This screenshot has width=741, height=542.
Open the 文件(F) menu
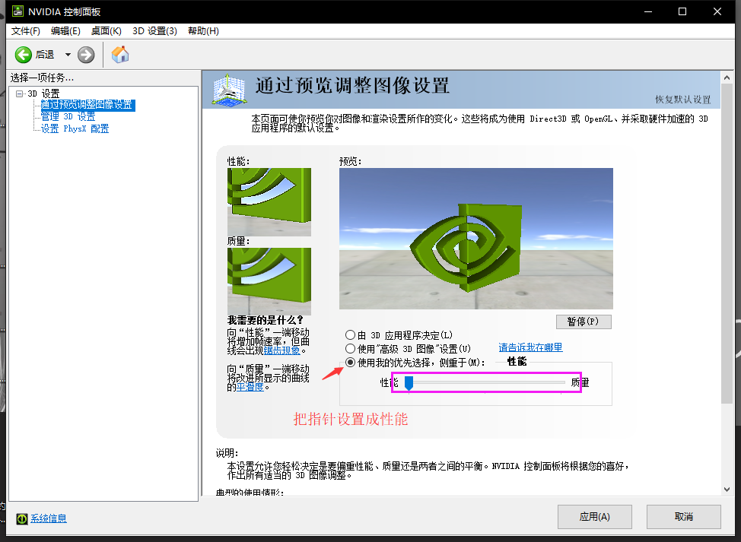point(26,30)
